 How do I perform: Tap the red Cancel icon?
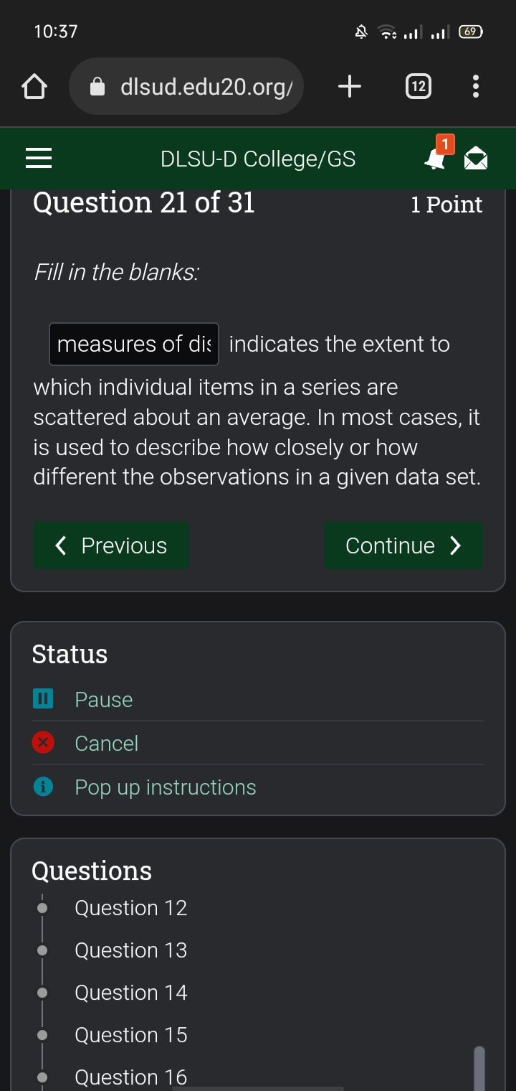pos(42,743)
